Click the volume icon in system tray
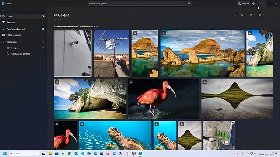The height and width of the screenshot is (157, 280). (255, 154)
